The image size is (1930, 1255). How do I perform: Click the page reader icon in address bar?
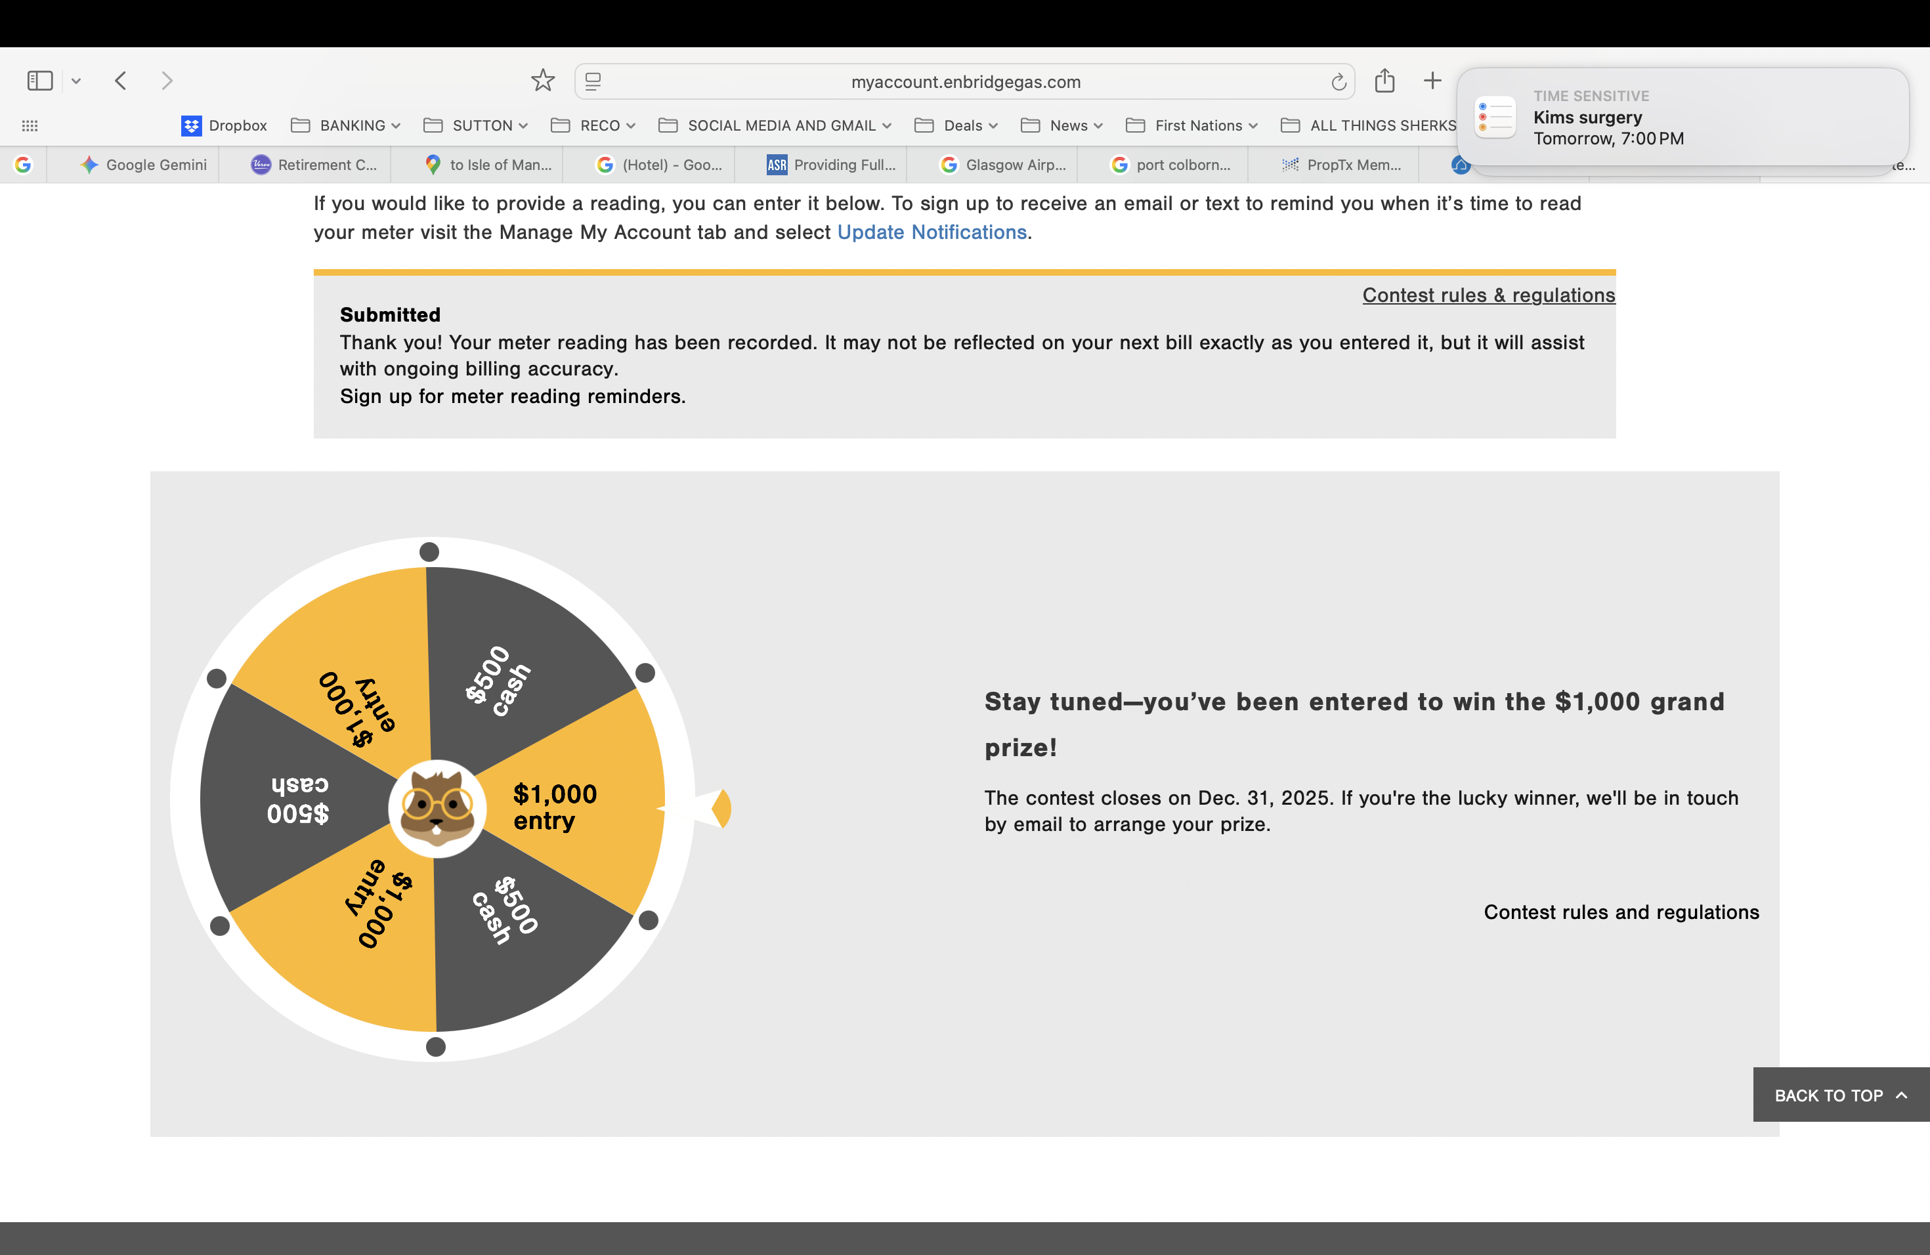(x=593, y=82)
